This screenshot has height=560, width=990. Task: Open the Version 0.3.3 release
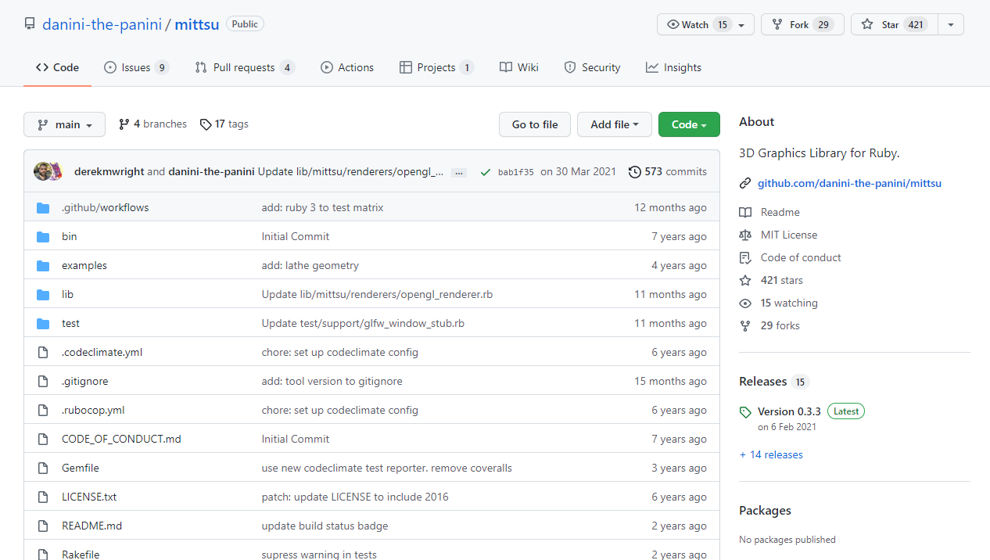point(789,411)
